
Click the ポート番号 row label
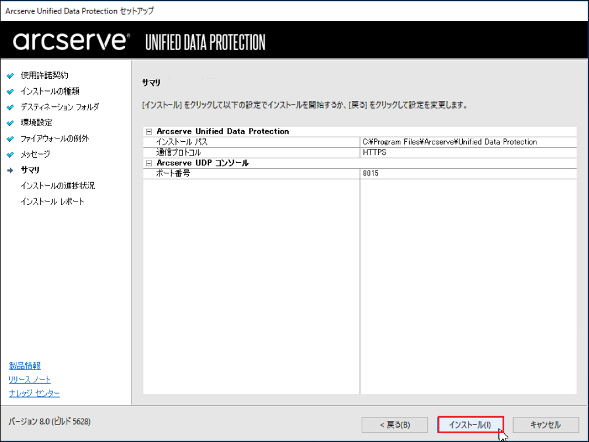pos(173,173)
